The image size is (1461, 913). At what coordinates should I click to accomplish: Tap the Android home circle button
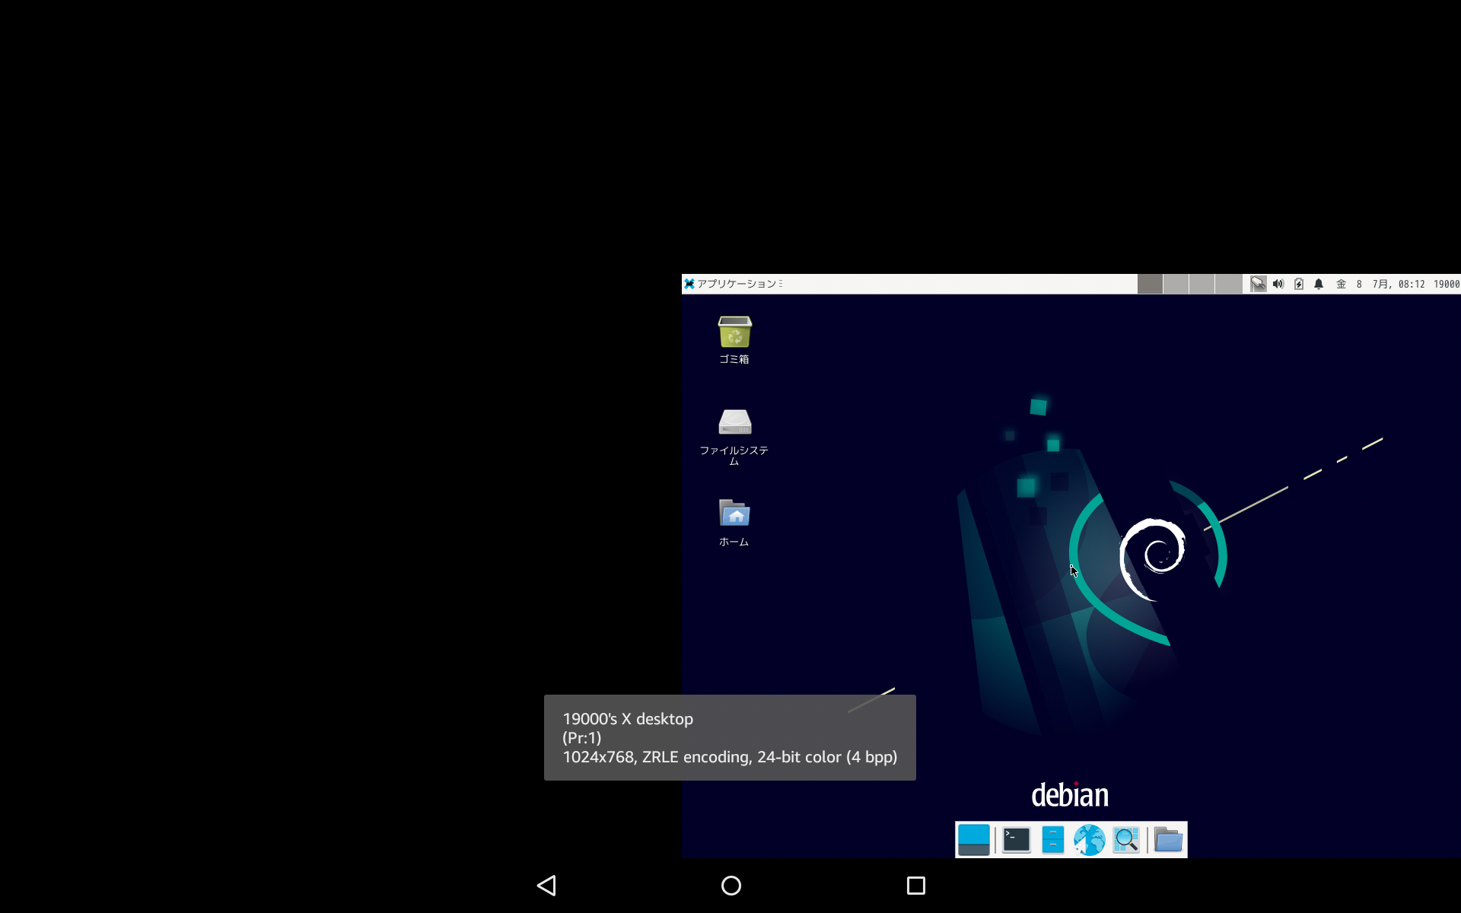coord(731,886)
